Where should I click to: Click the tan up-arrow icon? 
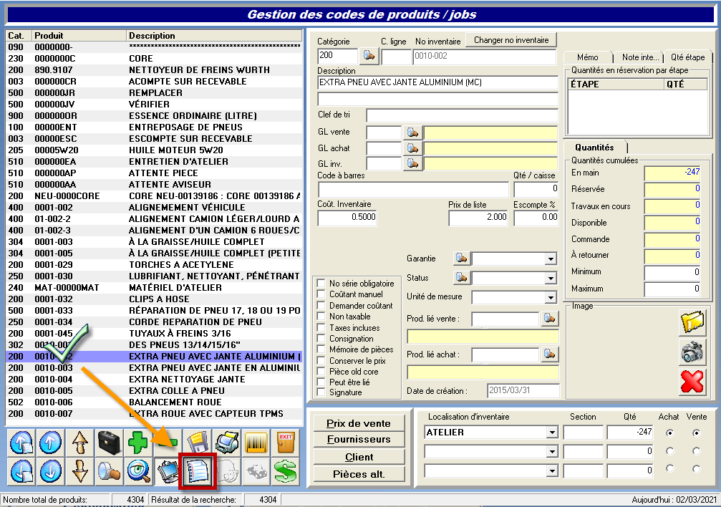coord(80,443)
